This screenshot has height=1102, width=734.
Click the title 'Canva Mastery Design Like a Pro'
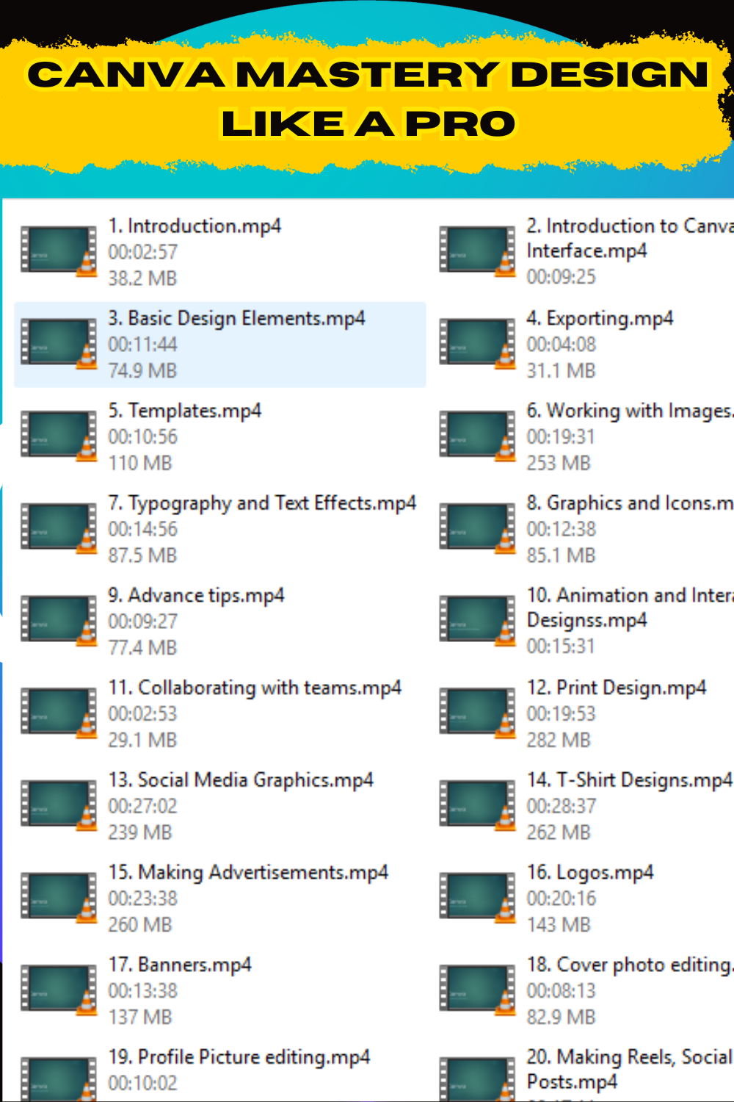tap(368, 99)
